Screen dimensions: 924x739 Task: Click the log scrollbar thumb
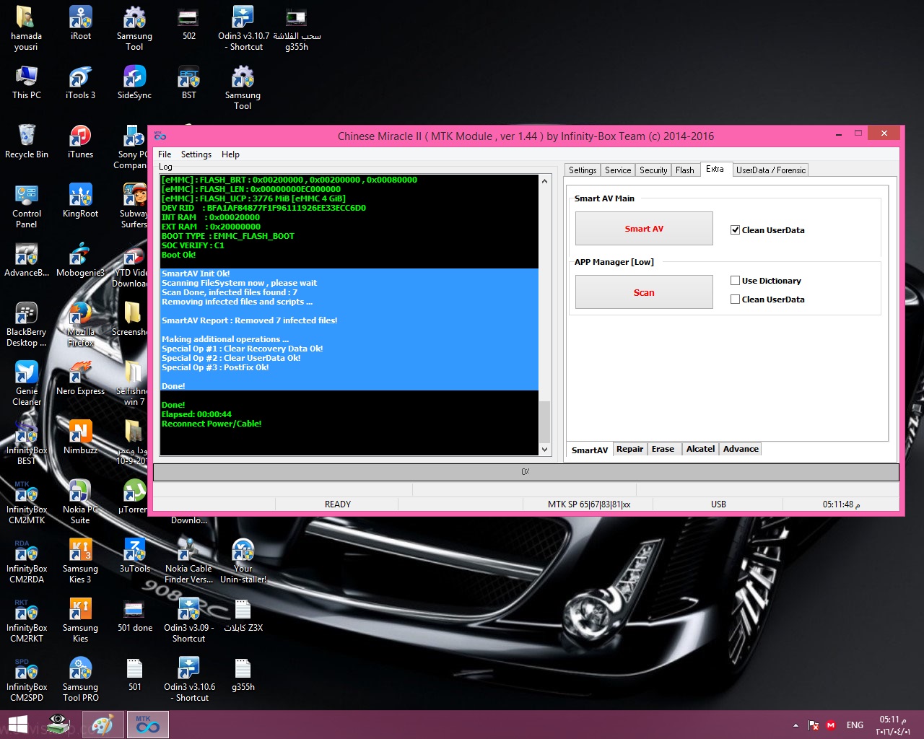(x=544, y=421)
